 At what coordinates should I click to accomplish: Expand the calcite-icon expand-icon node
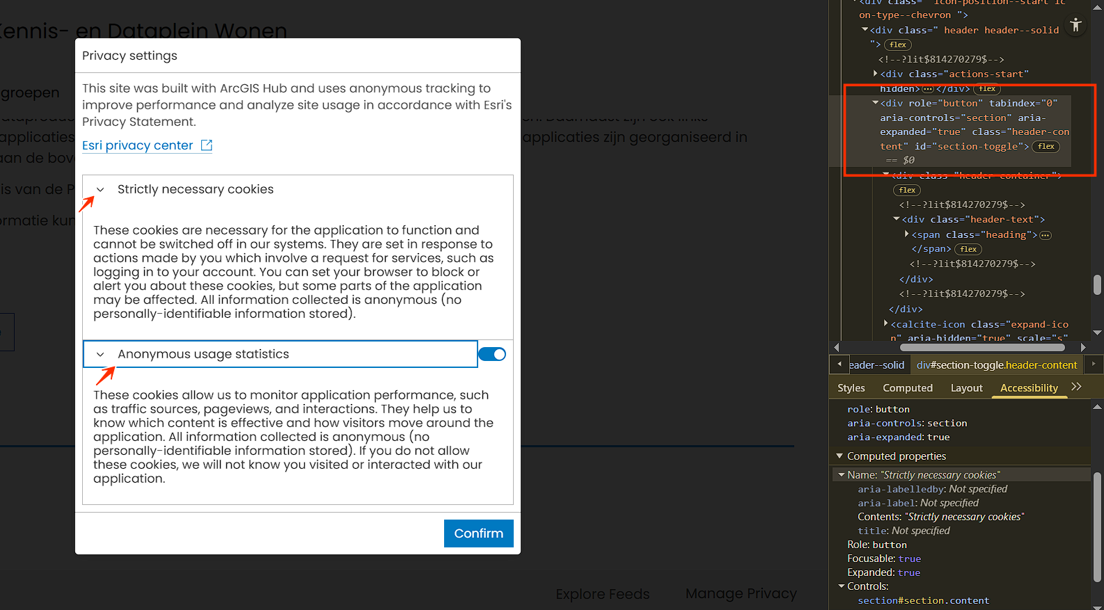pyautogui.click(x=885, y=323)
